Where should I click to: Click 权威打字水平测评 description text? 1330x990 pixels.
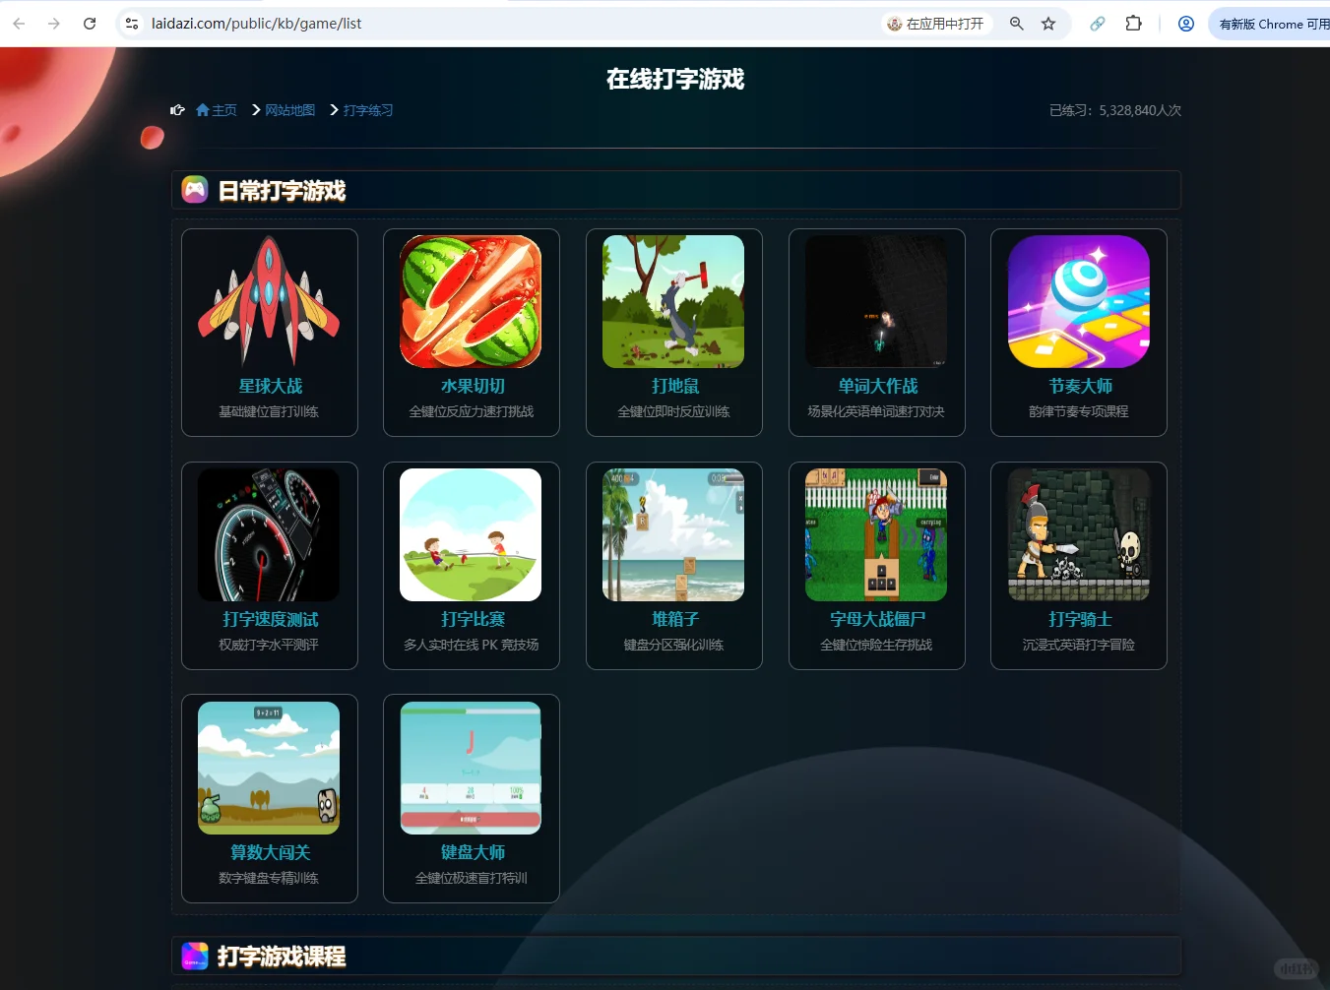269,645
